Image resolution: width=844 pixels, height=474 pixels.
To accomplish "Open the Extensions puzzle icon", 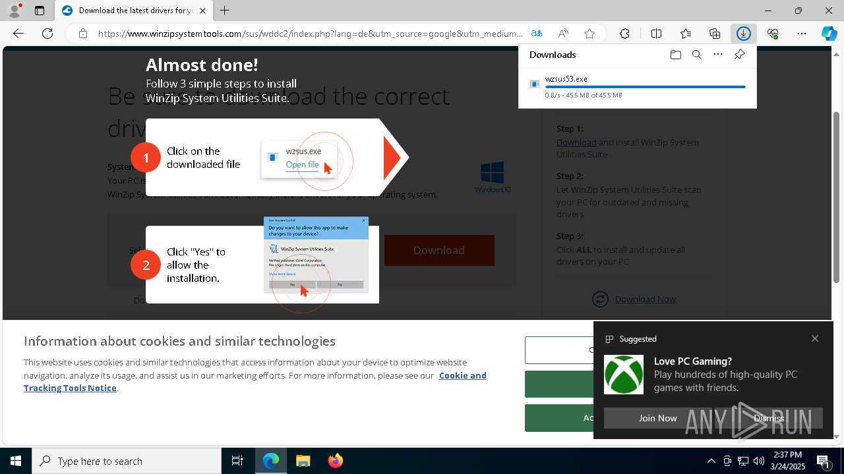I will pyautogui.click(x=624, y=34).
